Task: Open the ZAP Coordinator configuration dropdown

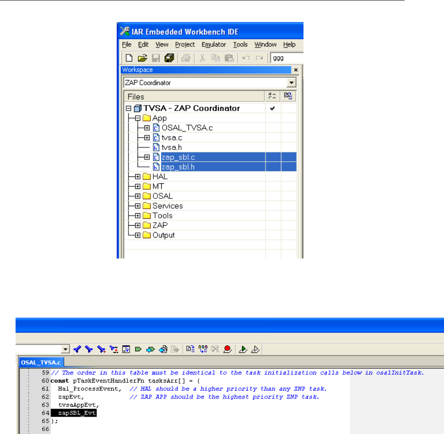Action: click(x=291, y=83)
